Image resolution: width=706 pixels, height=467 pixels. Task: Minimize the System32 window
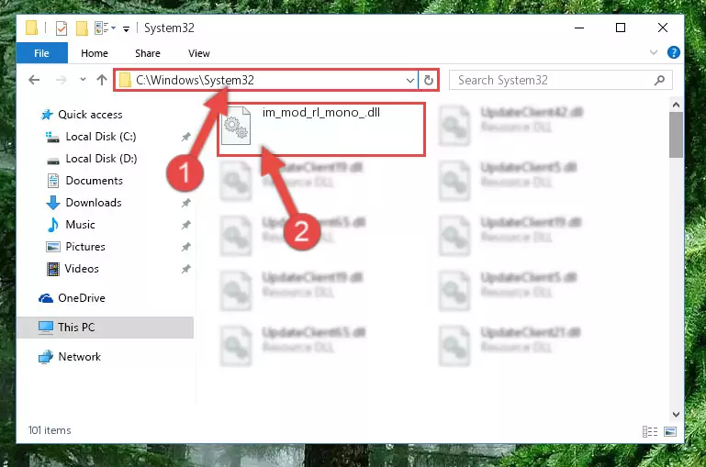pyautogui.click(x=579, y=28)
